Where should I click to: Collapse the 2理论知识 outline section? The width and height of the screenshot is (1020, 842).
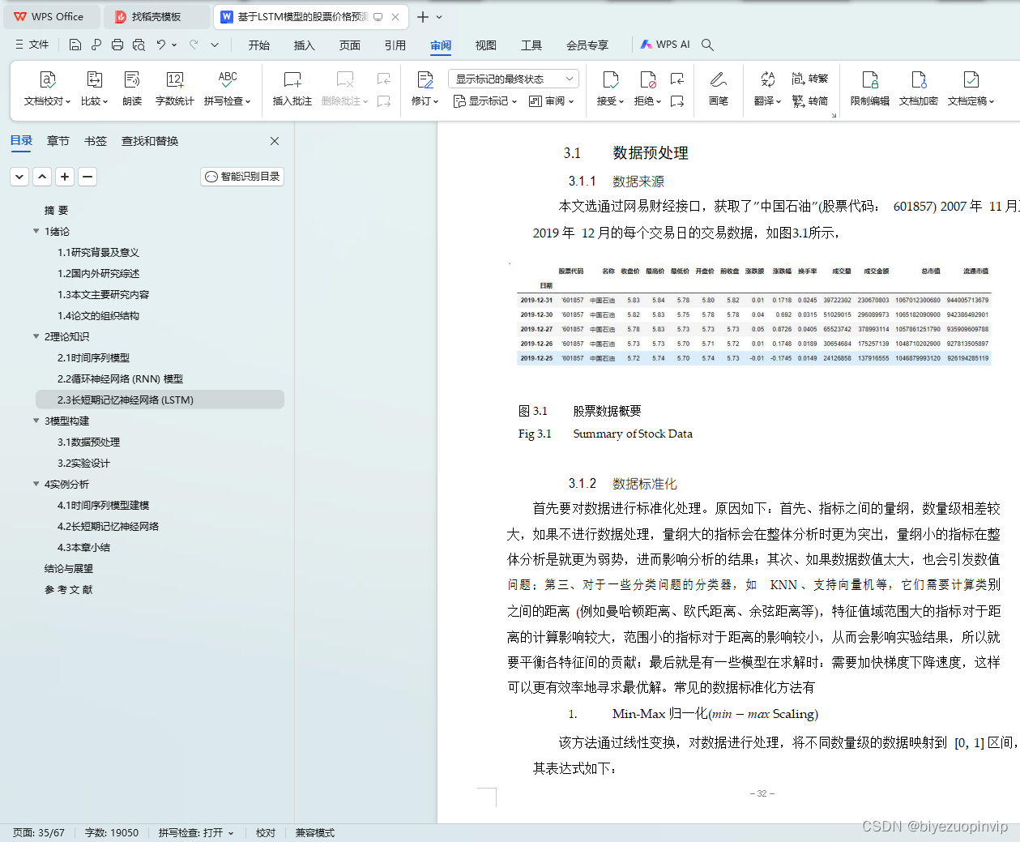click(36, 336)
